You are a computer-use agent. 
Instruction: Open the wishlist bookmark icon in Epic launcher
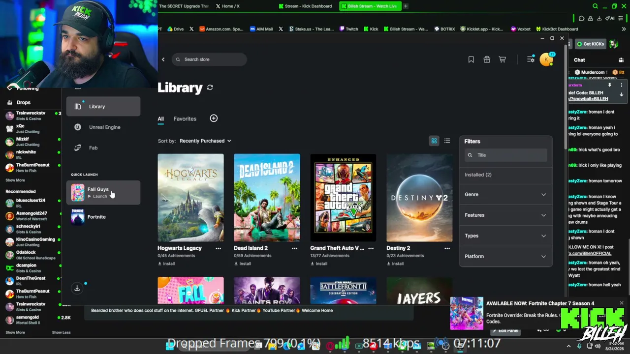(x=471, y=59)
